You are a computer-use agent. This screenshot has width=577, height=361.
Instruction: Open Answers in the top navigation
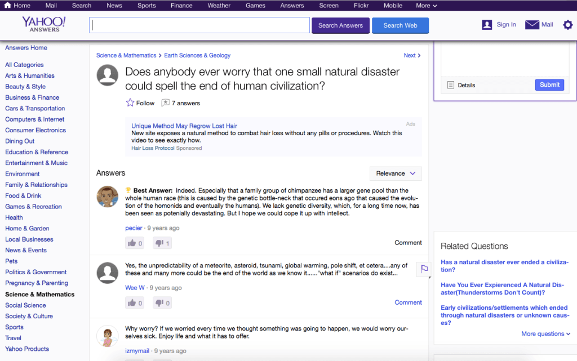292,6
